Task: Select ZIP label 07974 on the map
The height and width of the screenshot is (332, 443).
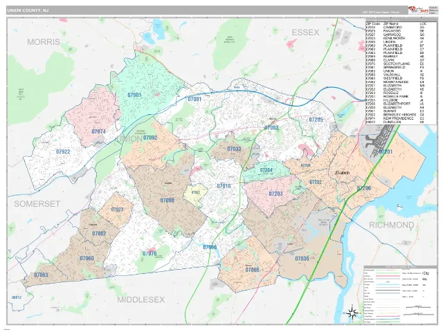Action: click(x=98, y=131)
